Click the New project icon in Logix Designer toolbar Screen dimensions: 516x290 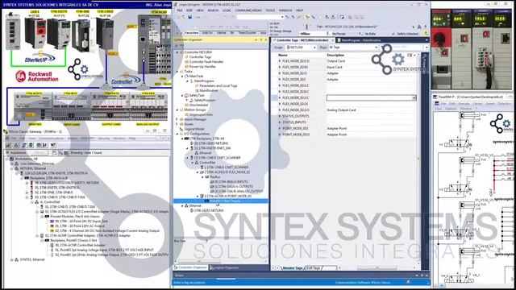[x=178, y=17]
